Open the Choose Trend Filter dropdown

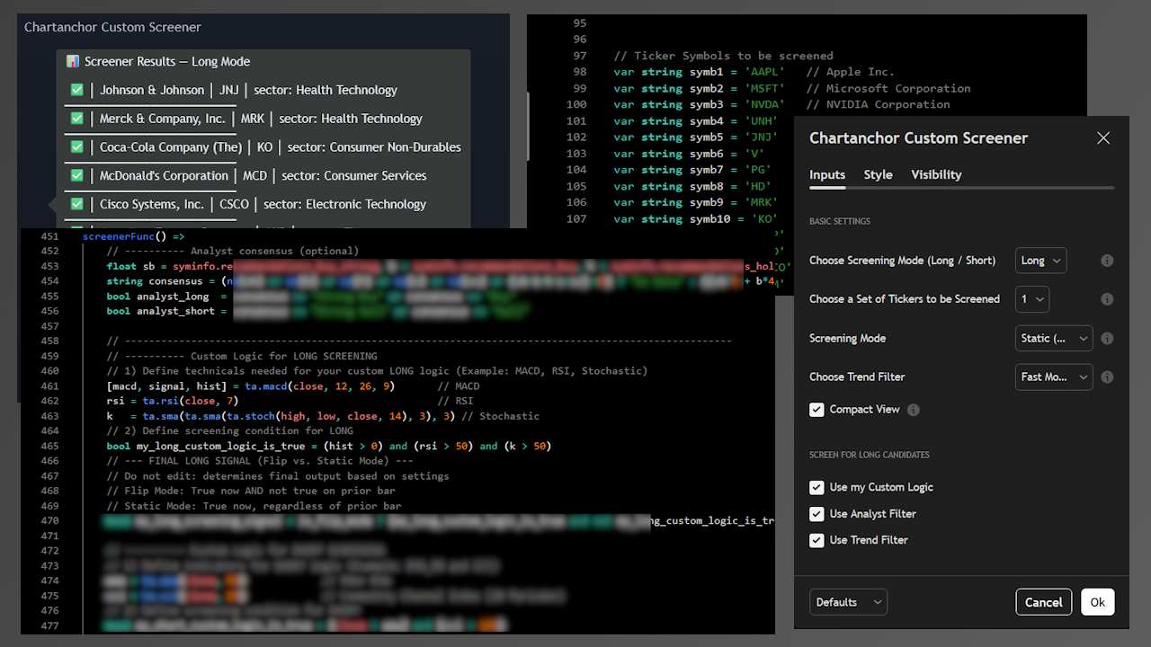pos(1054,377)
